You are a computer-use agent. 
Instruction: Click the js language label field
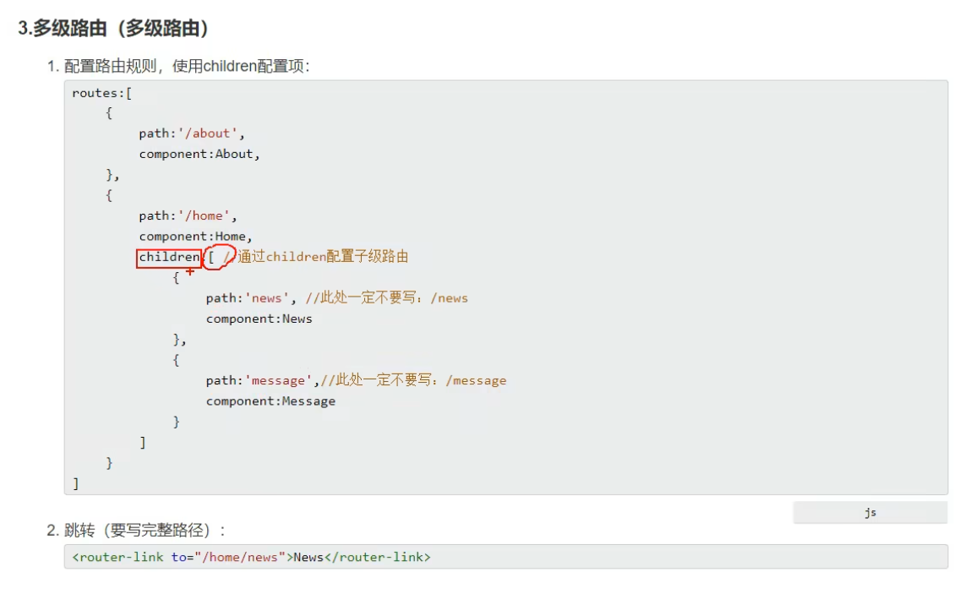[x=870, y=512]
